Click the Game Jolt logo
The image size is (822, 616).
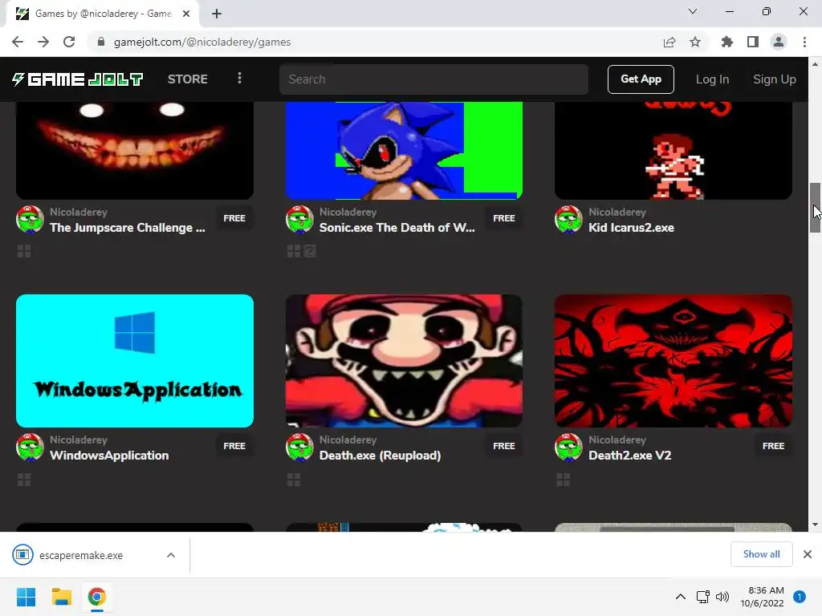click(77, 79)
